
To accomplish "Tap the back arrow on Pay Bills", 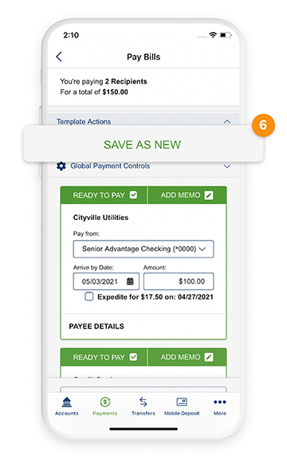I will point(59,57).
